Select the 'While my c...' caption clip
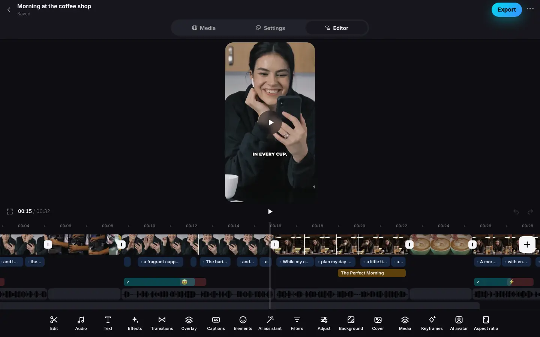 295,262
